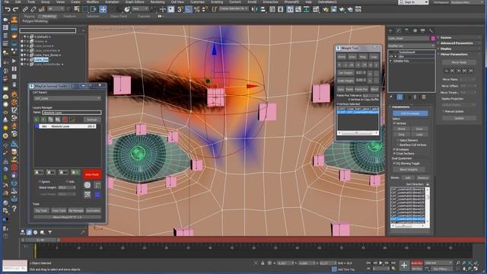Open the Modifiers menu
This screenshot has height=274, width=487.
(x=93, y=2)
